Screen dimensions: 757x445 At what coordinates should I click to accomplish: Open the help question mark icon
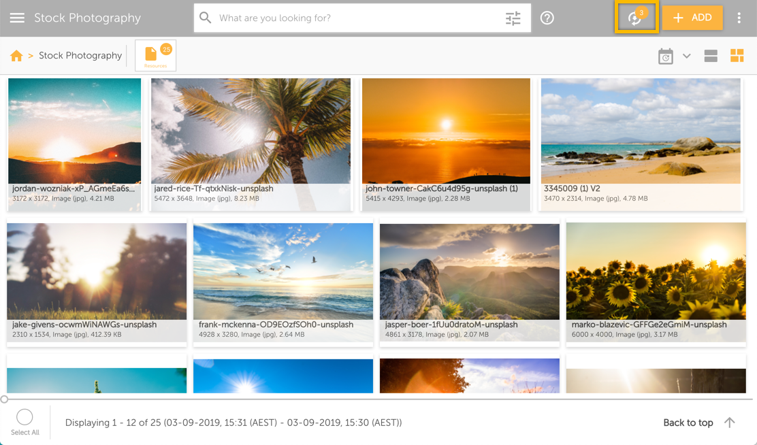click(547, 18)
